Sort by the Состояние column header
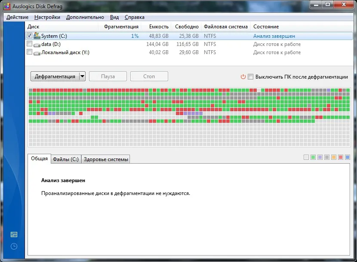The image size is (357, 262). click(x=302, y=27)
